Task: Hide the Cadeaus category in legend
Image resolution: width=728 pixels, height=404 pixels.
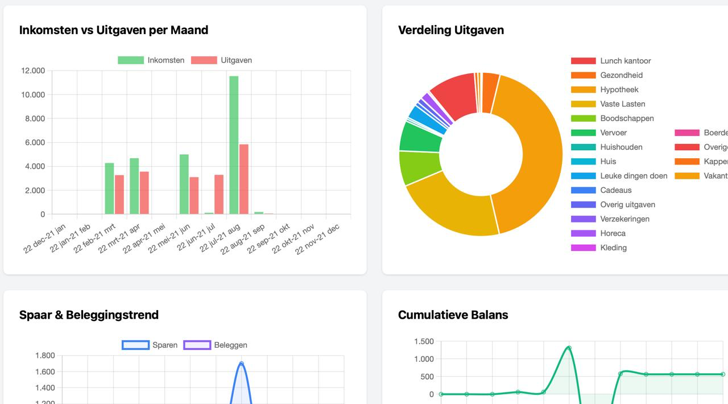Action: click(601, 190)
